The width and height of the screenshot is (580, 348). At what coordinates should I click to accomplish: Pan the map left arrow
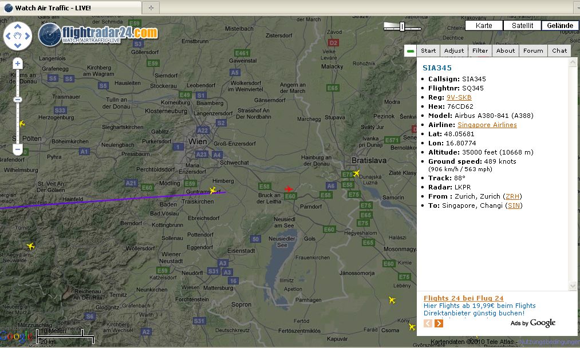(8, 36)
